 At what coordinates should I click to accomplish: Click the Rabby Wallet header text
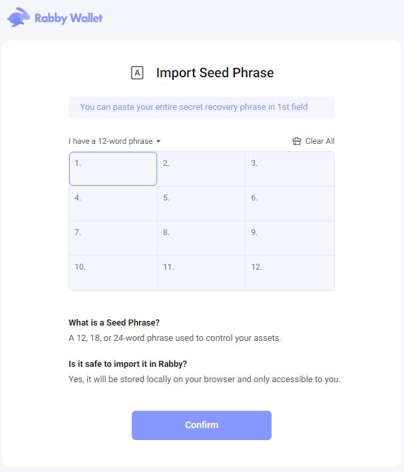click(x=69, y=18)
